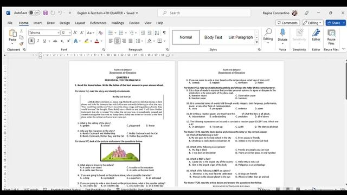The width and height of the screenshot is (347, 195).
Task: Click the vertical scrollbar thumb
Action: pyautogui.click(x=346, y=81)
